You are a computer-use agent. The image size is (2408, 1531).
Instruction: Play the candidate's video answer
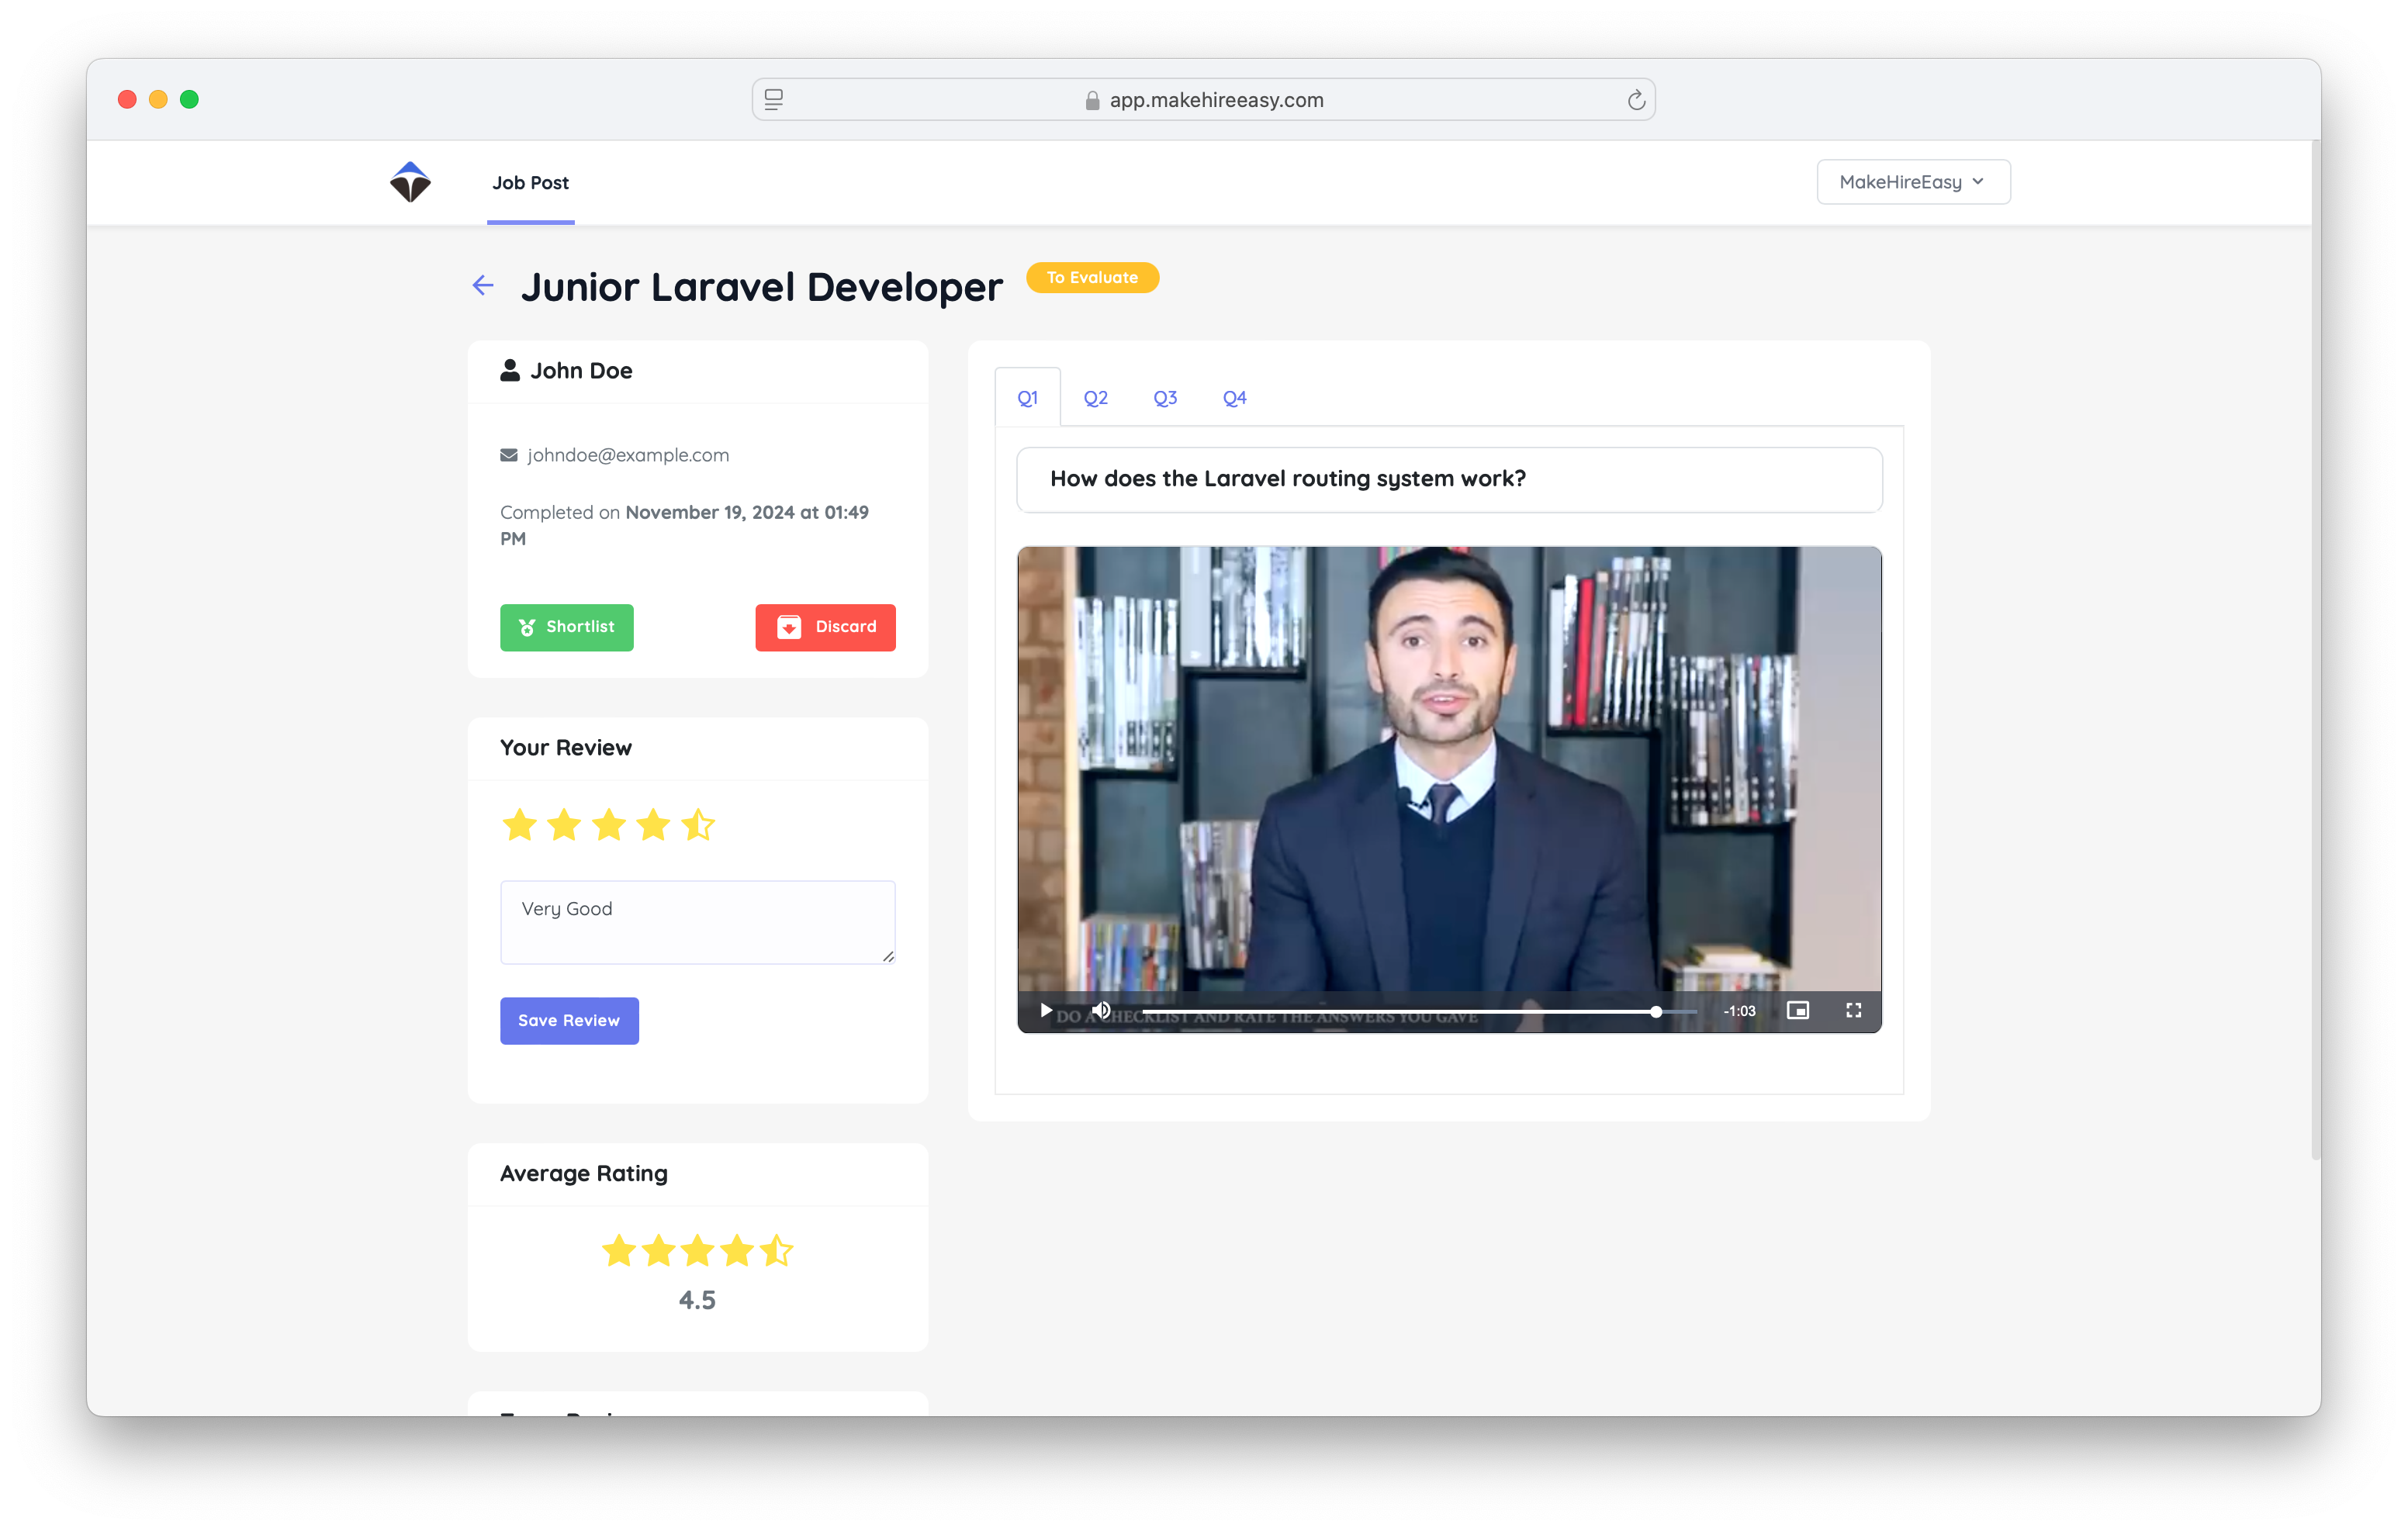(x=1045, y=1010)
